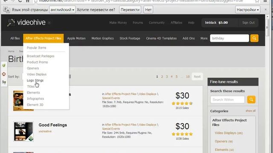
Task: Click the orange header search button
Action: pos(254,38)
